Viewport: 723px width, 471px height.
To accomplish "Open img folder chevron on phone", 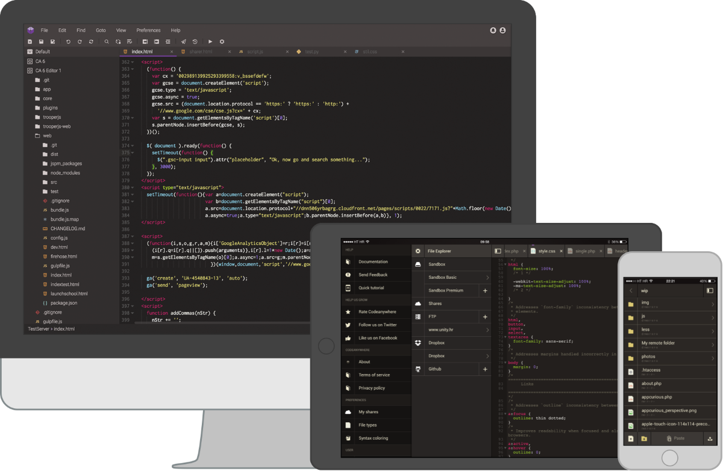I will [x=712, y=304].
